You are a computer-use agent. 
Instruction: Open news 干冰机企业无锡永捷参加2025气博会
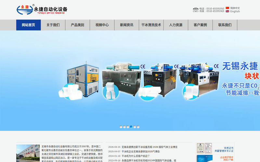coord(141,151)
